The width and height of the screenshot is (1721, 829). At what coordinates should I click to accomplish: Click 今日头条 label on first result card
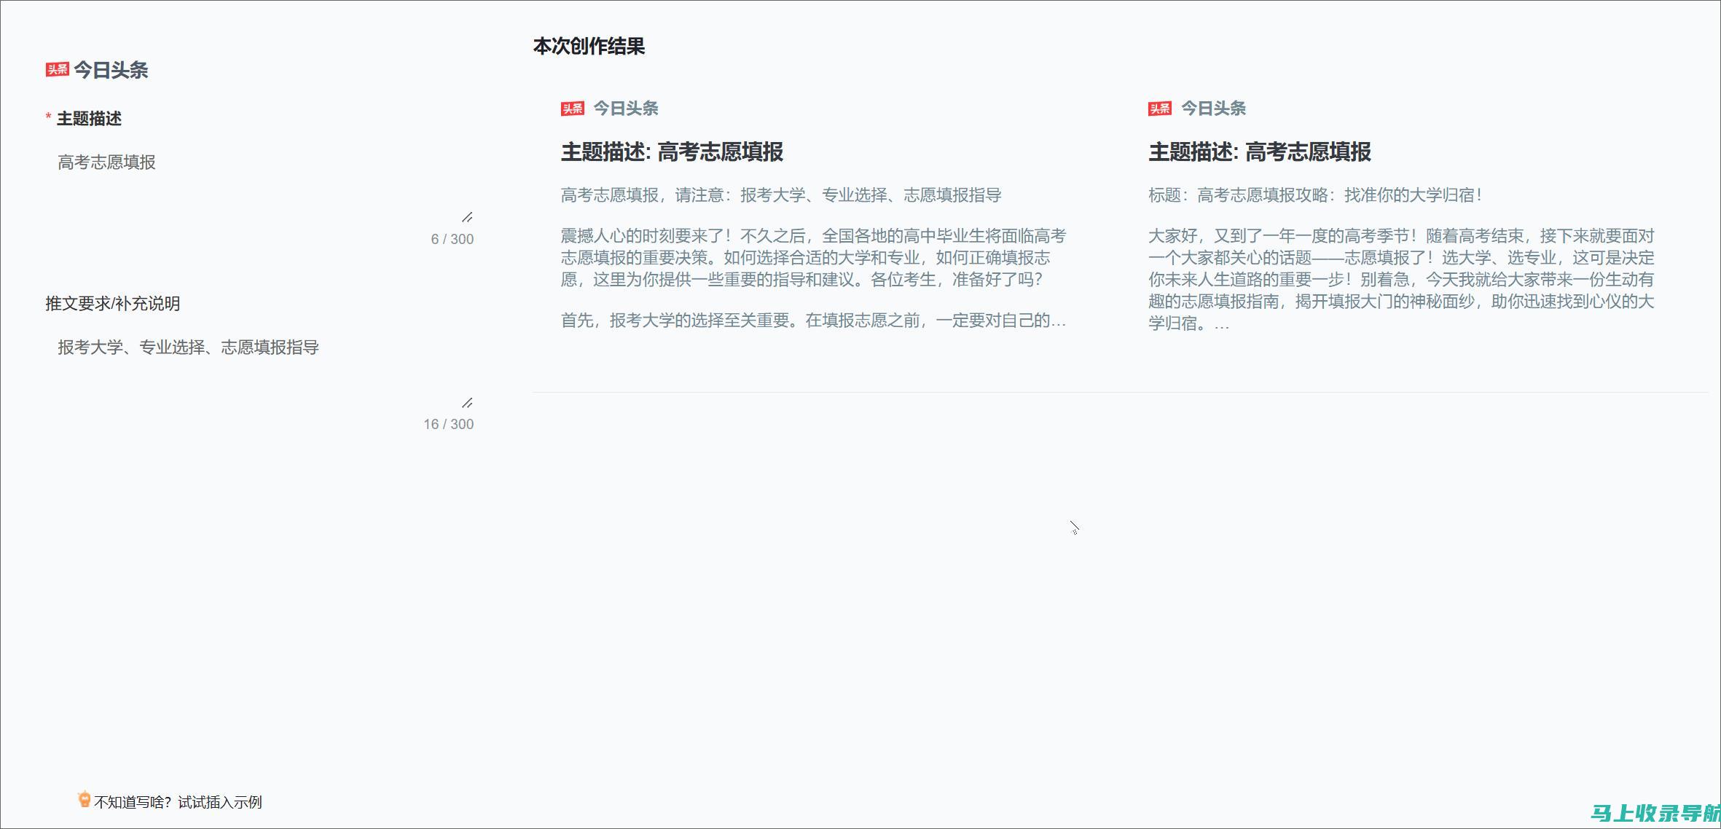[626, 109]
